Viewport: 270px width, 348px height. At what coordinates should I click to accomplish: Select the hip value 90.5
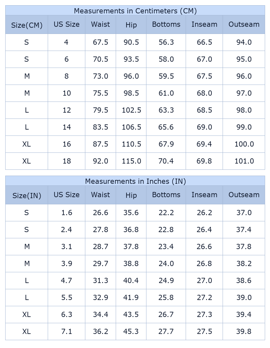pos(131,42)
